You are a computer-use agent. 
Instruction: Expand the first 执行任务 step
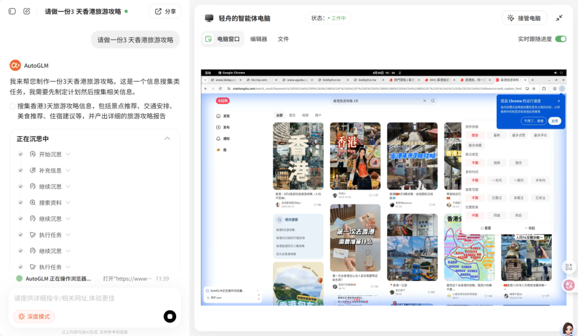click(69, 235)
